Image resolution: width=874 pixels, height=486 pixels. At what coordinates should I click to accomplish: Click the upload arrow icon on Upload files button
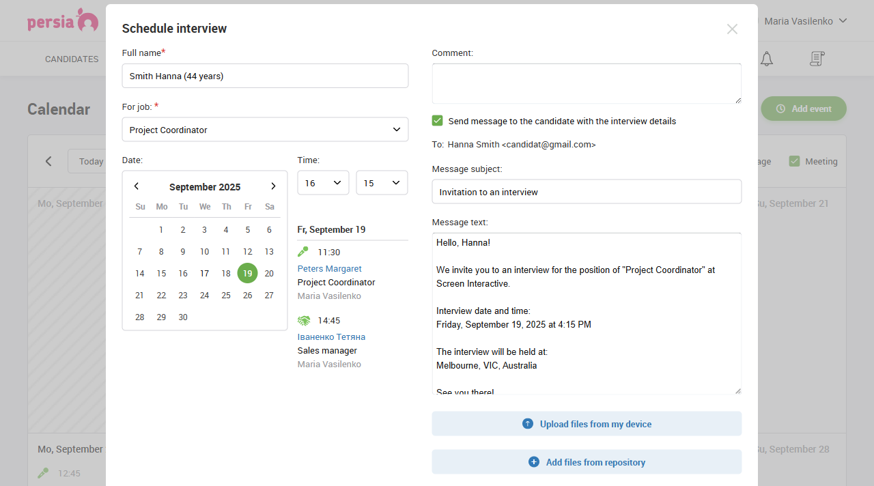pos(527,423)
